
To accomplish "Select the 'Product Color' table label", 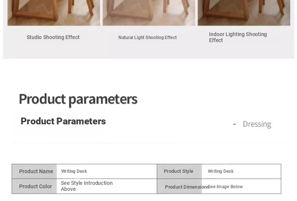I will point(35,186).
